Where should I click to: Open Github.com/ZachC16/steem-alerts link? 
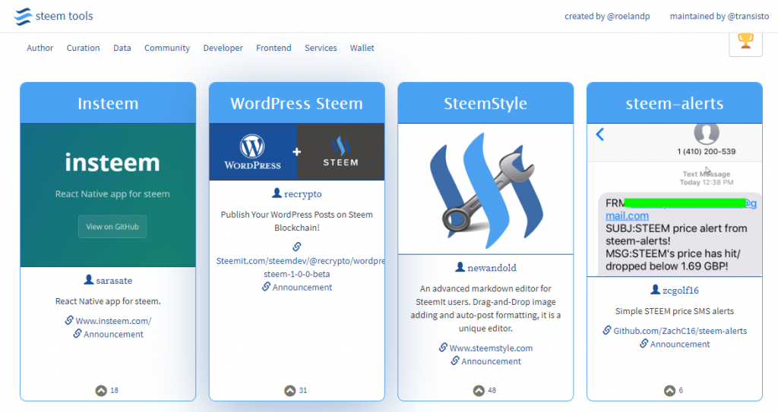[x=680, y=331]
